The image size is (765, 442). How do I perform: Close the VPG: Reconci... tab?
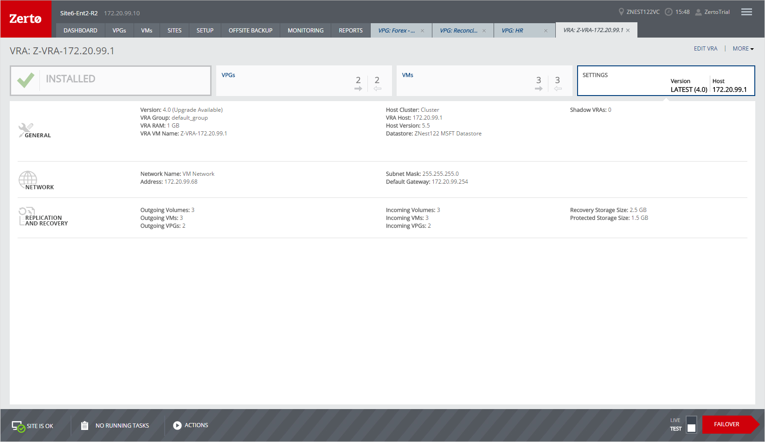point(484,31)
